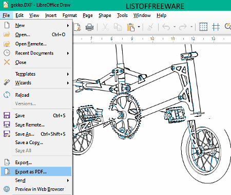This screenshot has height=195, width=231.
Task: Click the Undo arrow icon
Action: 166,27
